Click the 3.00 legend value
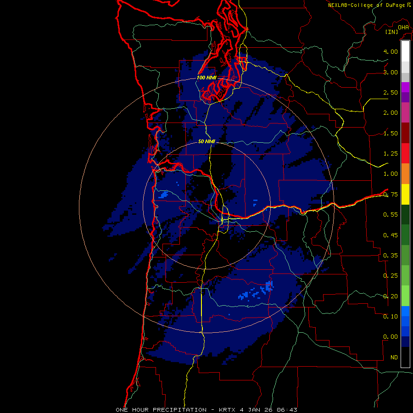Image resolution: width=413 pixels, height=413 pixels. [x=391, y=72]
